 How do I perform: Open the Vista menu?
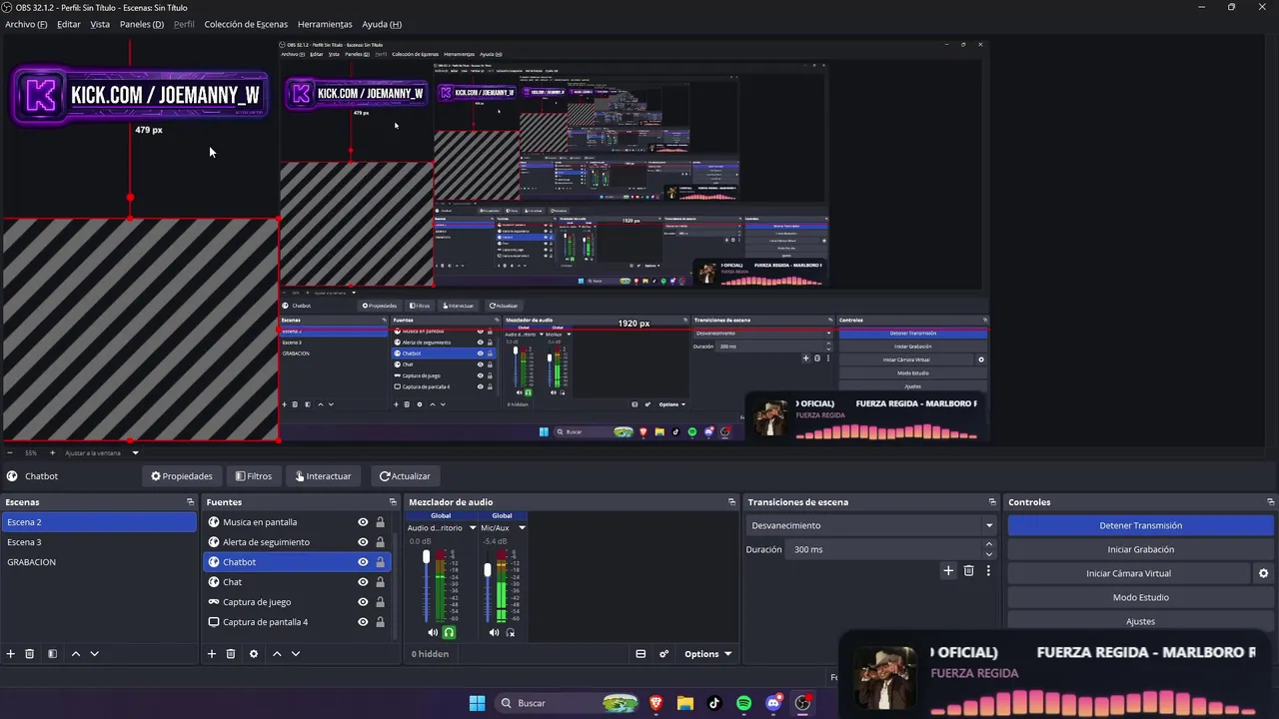[100, 24]
